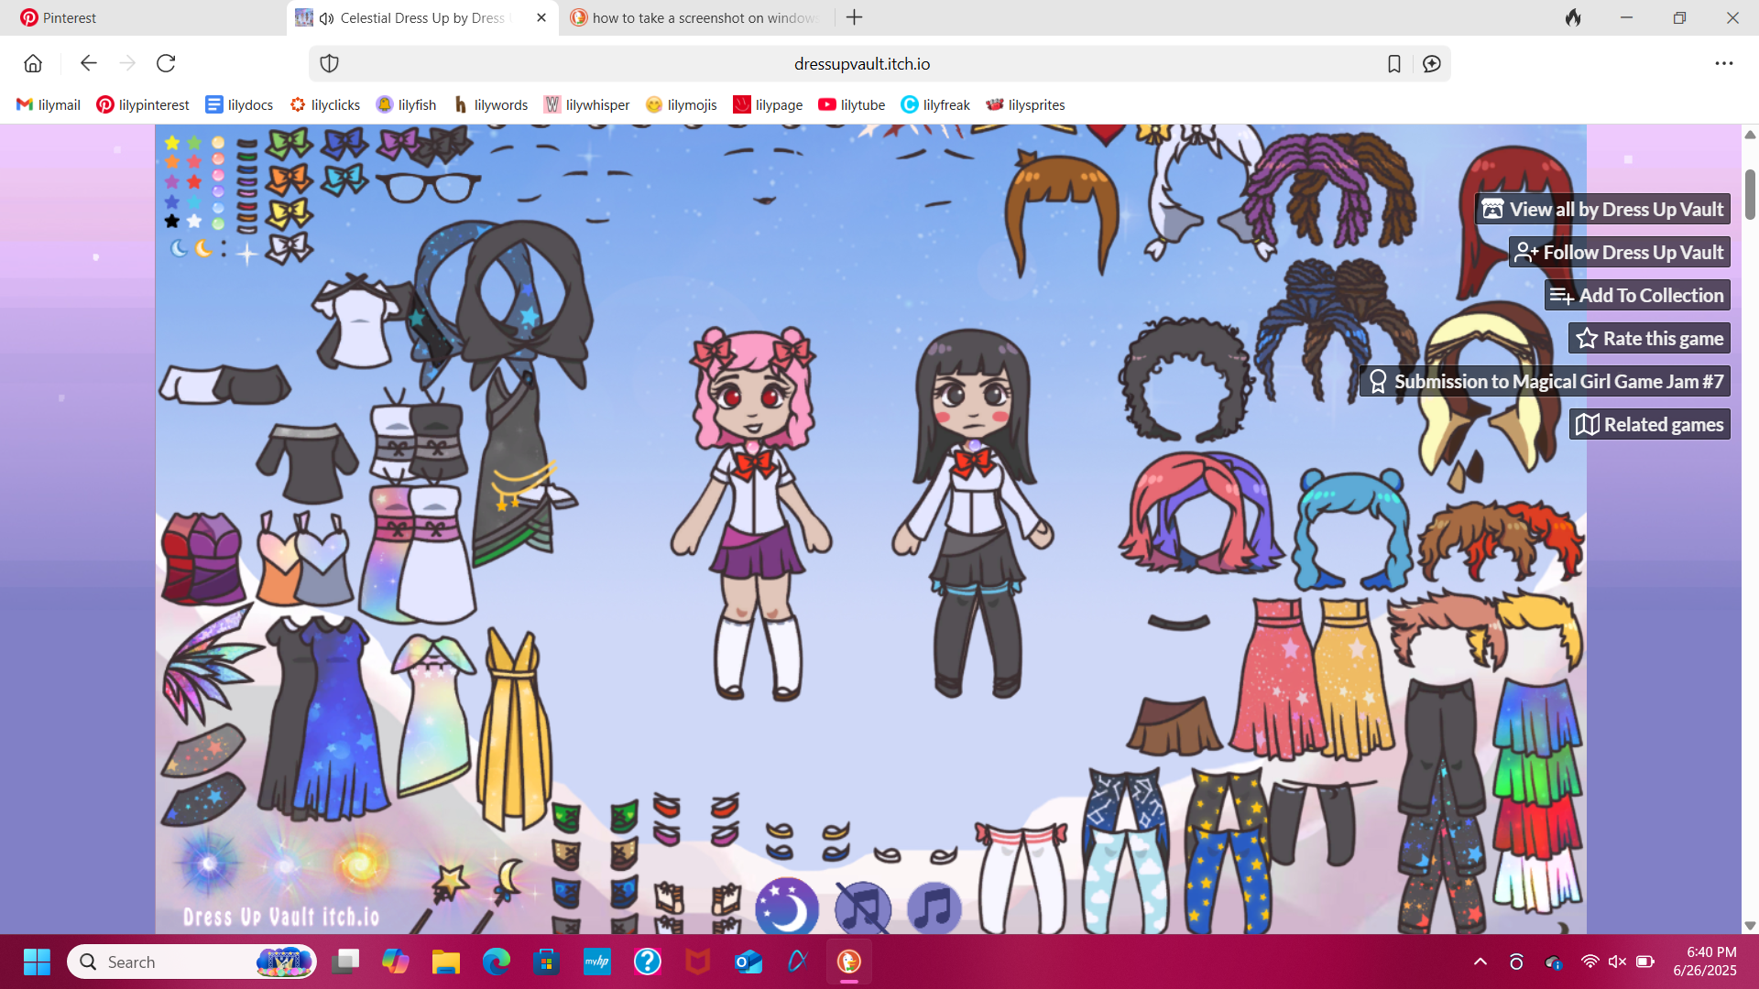
Task: Show hidden system tray icons
Action: (1480, 962)
